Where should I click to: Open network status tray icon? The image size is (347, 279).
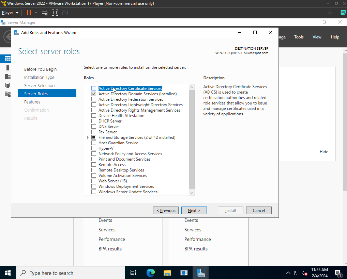point(297,273)
